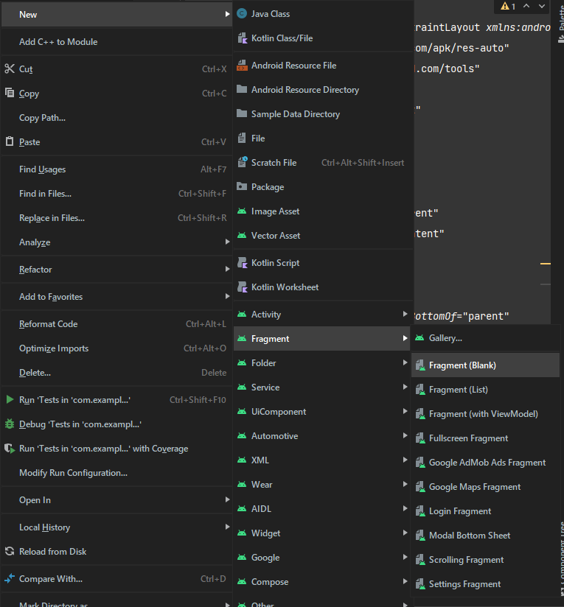
Task: Click the Vector Asset android icon
Action: click(x=242, y=236)
